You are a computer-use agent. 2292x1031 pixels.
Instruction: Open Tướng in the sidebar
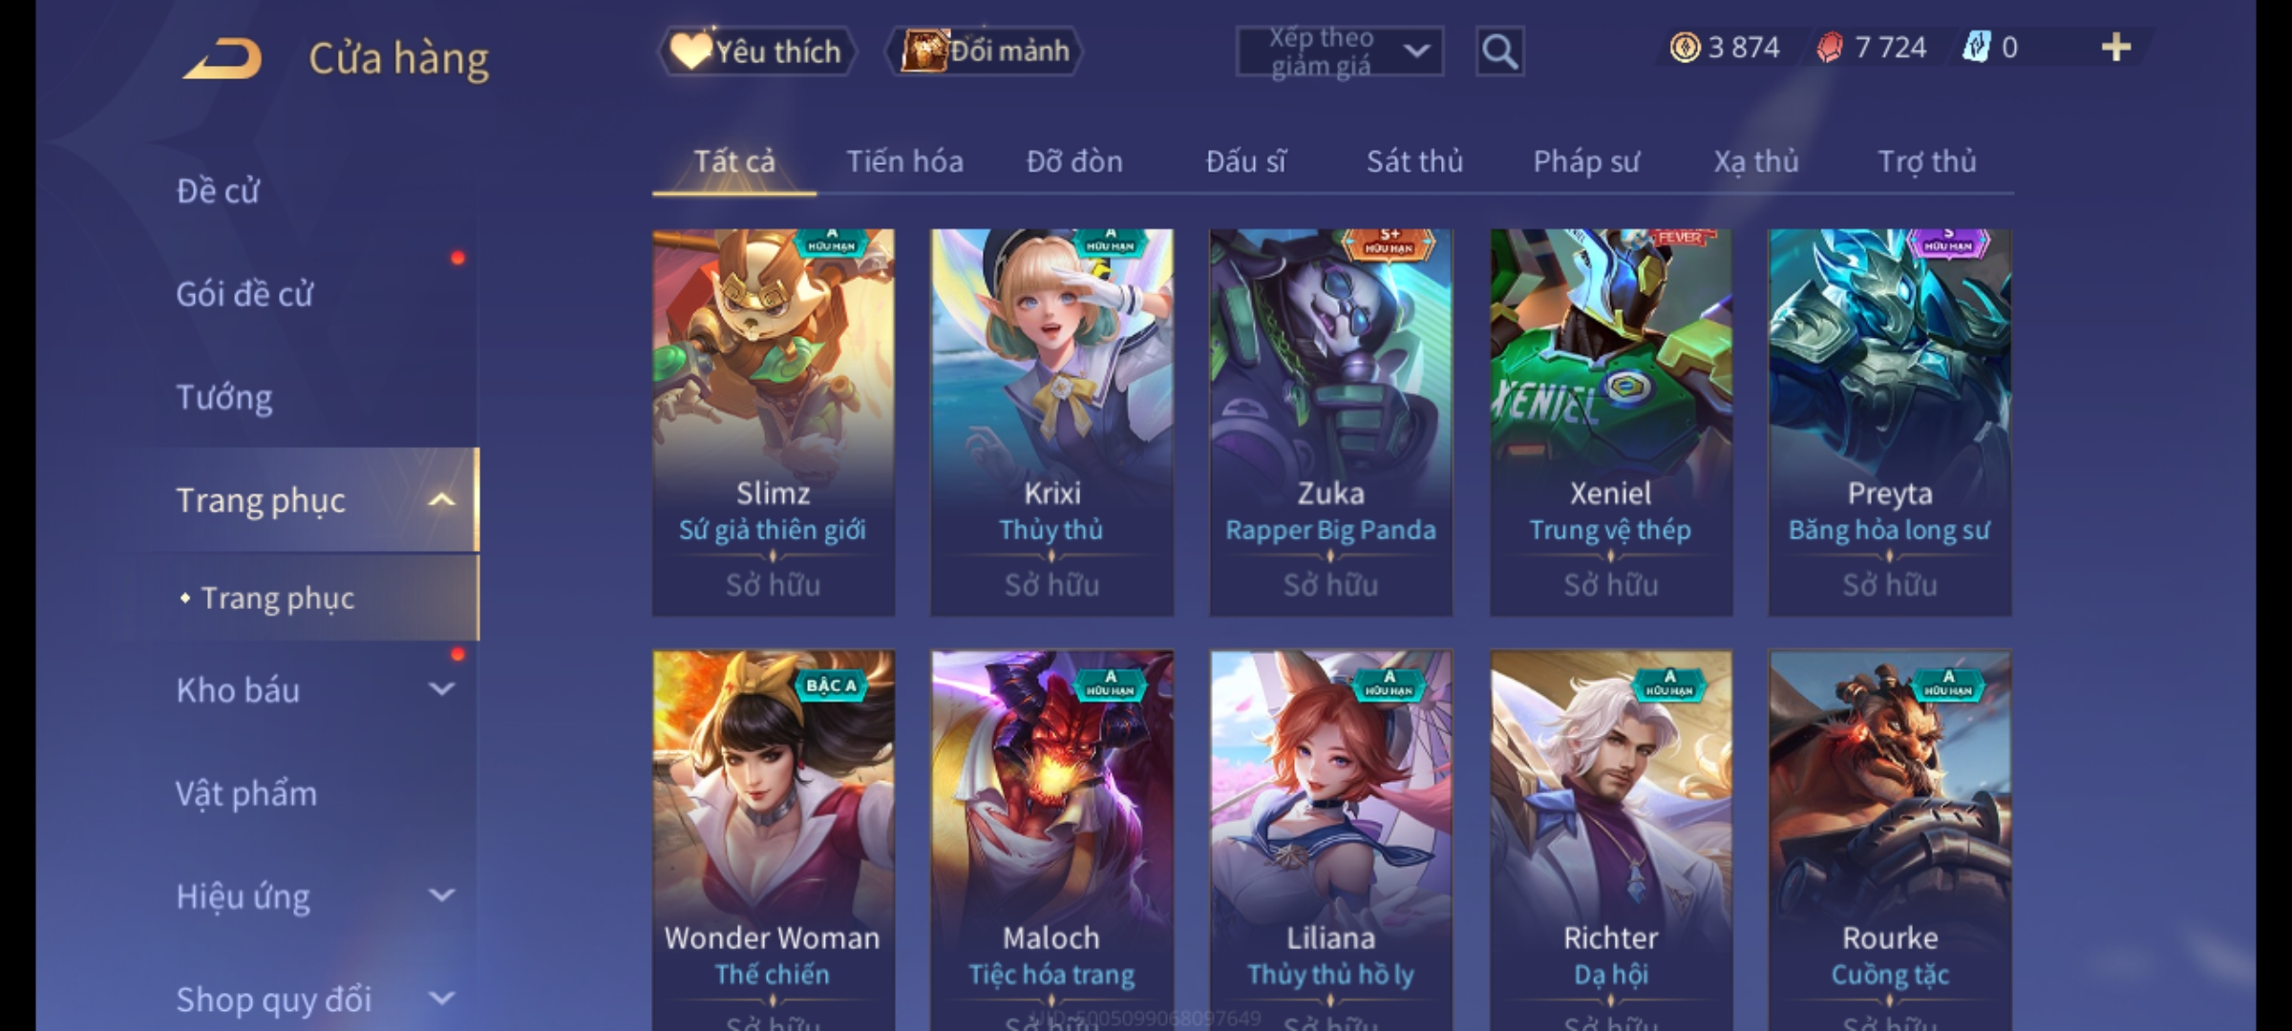tap(224, 397)
